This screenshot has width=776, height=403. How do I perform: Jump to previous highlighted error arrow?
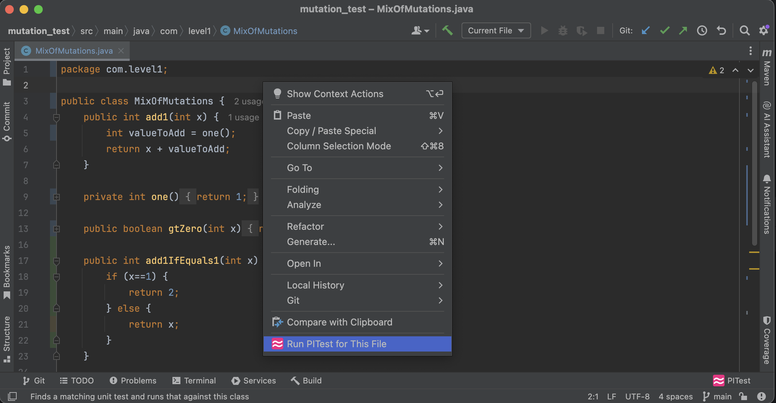click(735, 70)
